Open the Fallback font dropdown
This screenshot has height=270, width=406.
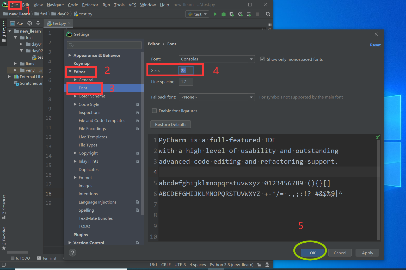coord(217,97)
